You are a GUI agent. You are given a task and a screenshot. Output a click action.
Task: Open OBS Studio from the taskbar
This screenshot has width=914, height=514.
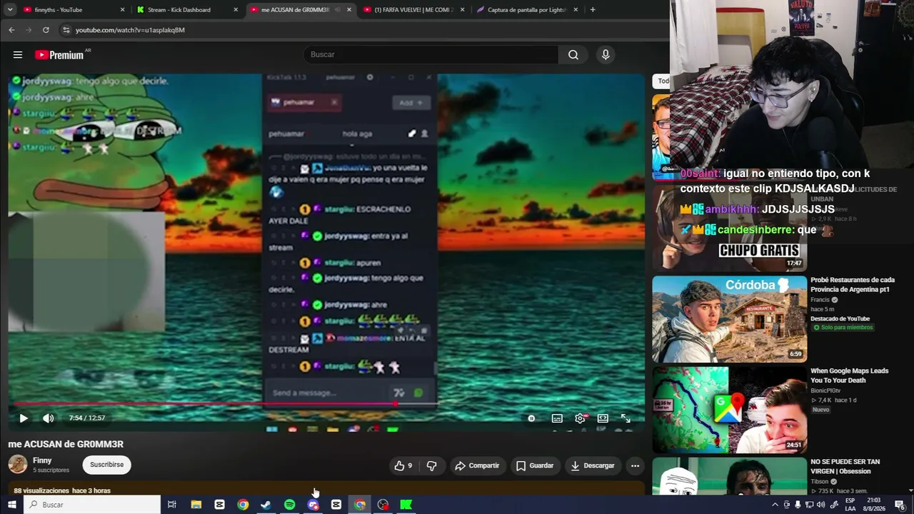click(x=383, y=505)
